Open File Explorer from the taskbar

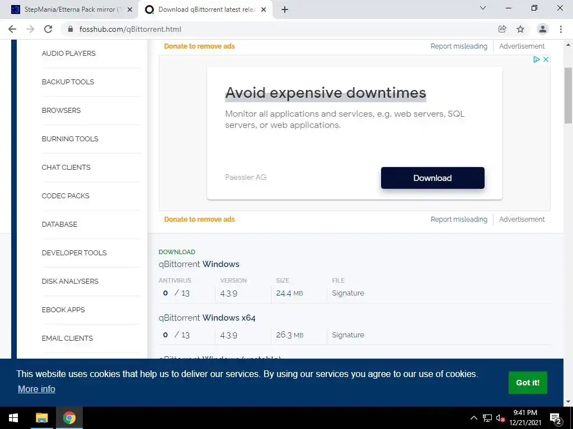41,418
